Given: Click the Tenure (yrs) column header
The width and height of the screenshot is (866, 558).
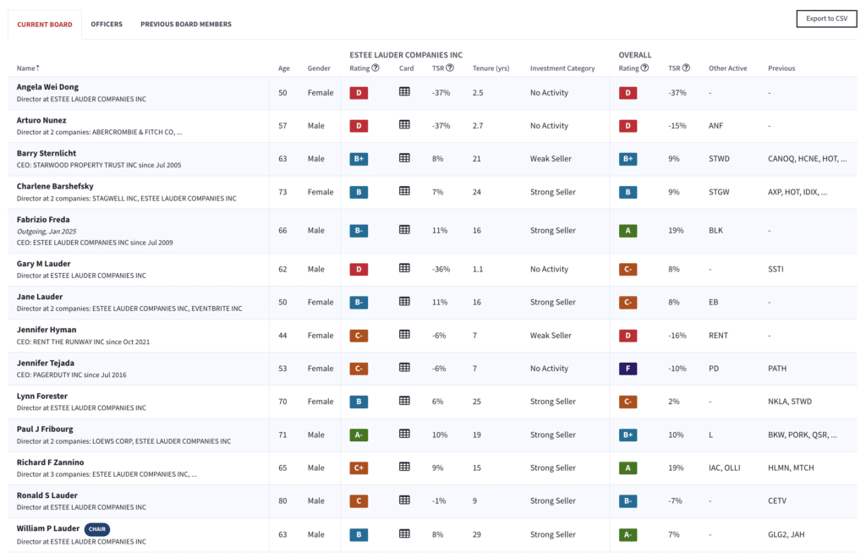Looking at the screenshot, I should click(x=491, y=68).
